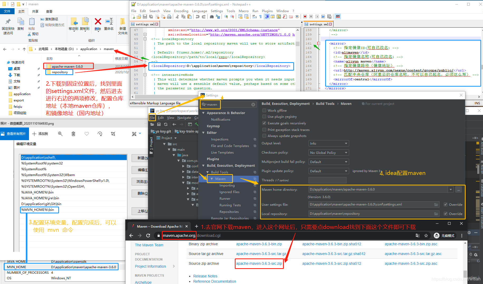Check Print exception stack traces
This screenshot has height=284, width=483.
(264, 130)
